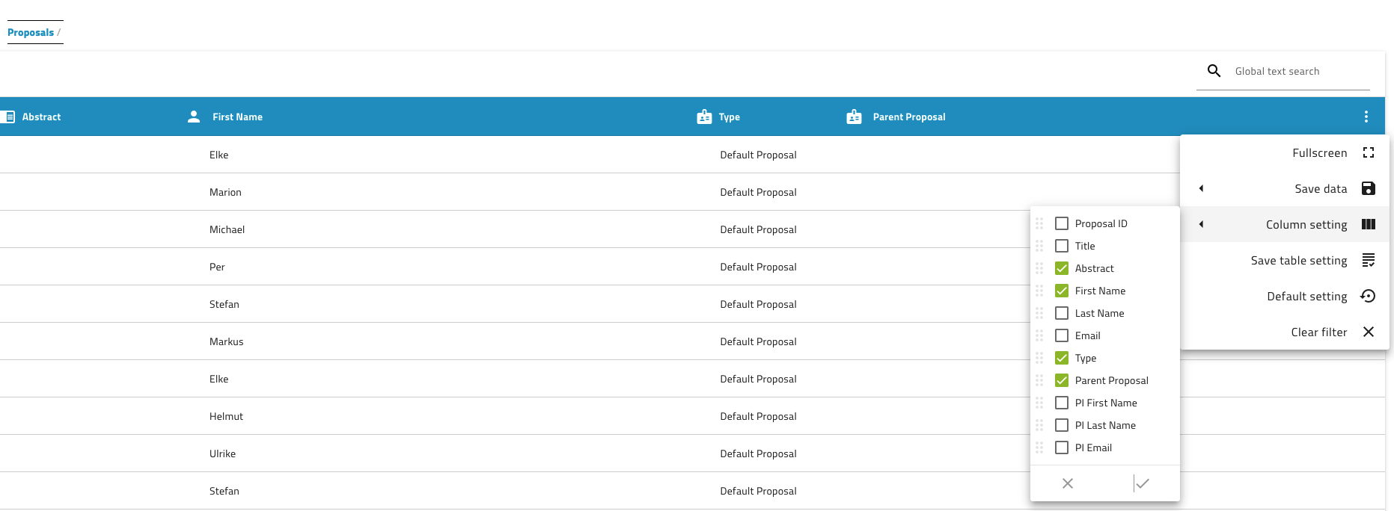Select the Default setting menu entry
1394x511 pixels.
click(1306, 297)
